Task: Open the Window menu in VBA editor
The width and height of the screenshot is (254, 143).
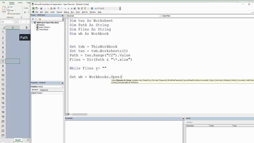Action: pyautogui.click(x=92, y=12)
